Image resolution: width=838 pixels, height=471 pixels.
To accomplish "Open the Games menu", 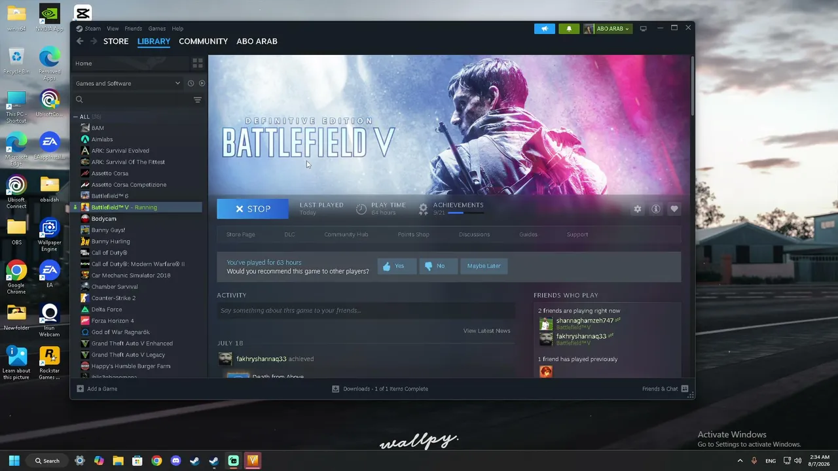I will tap(157, 29).
